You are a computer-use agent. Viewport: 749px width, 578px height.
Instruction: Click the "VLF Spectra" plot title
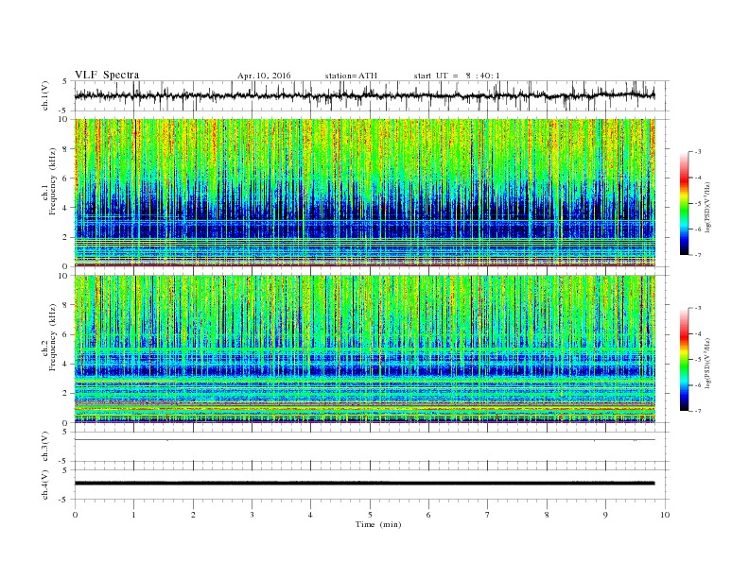(x=107, y=75)
